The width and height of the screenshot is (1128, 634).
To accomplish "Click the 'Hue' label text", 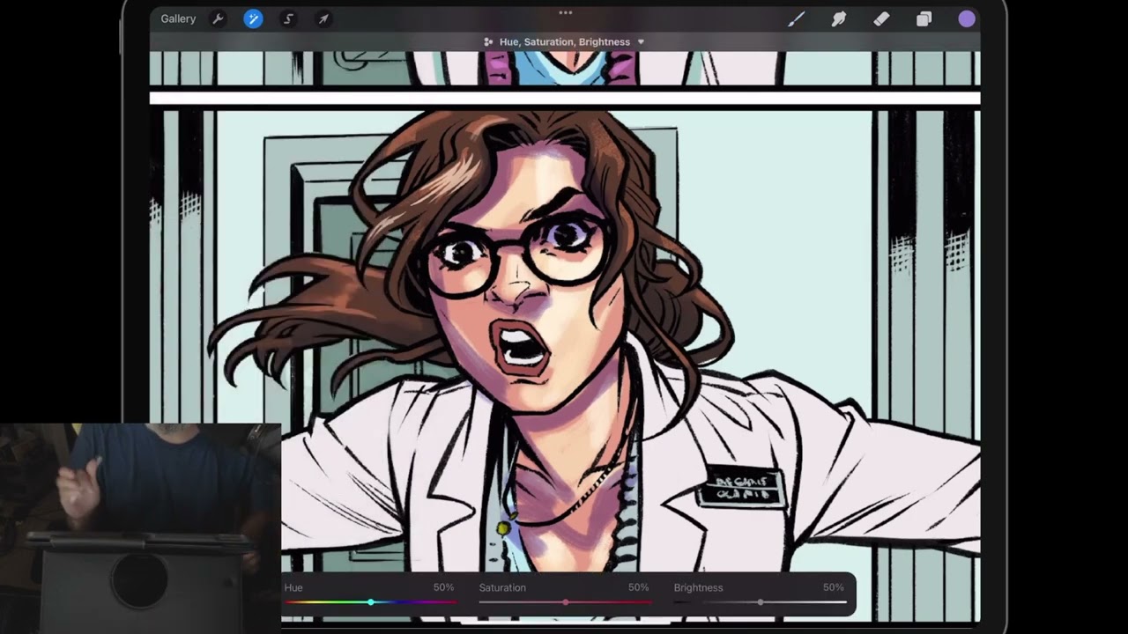I will pyautogui.click(x=293, y=587).
